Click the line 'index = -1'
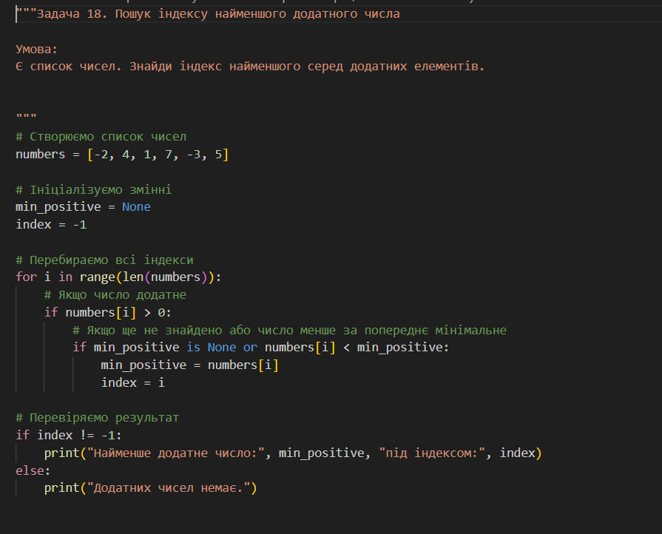The width and height of the screenshot is (662, 534). [x=51, y=225]
